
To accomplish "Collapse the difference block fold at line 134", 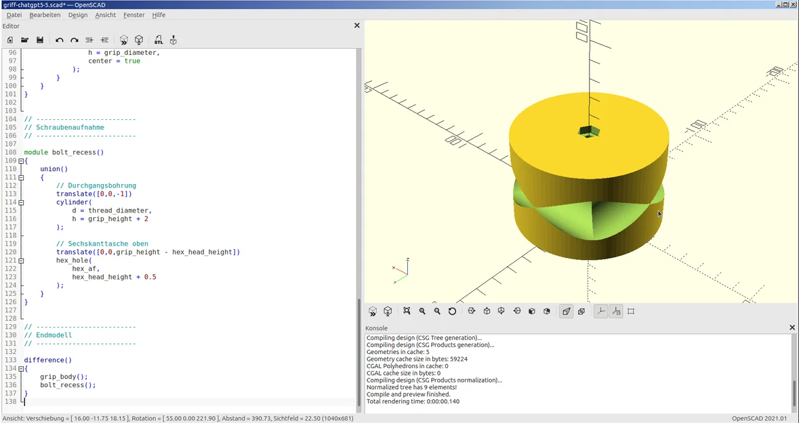I will [x=21, y=369].
